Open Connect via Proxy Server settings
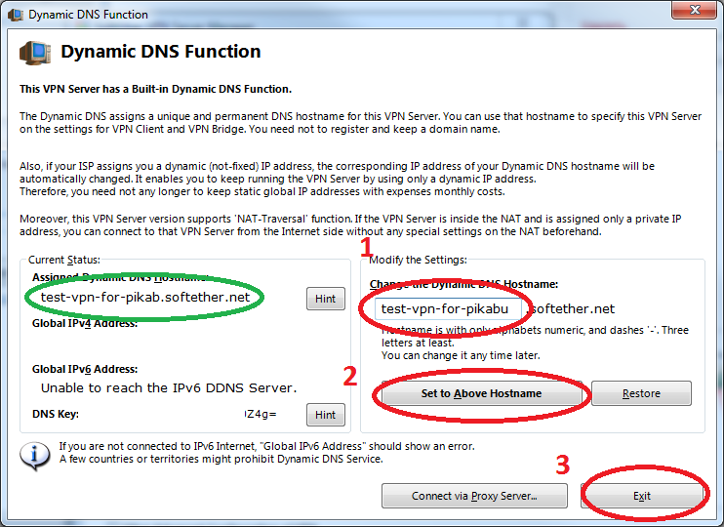The image size is (724, 527). tap(474, 496)
